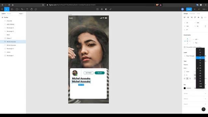Click FOLLOW button on the canvas

tap(100, 73)
